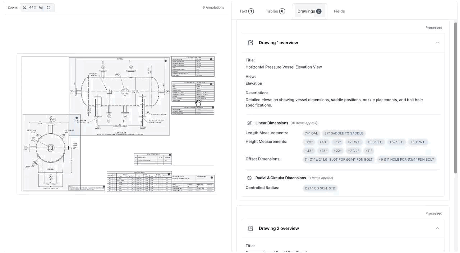Select the +11" height chip

pyautogui.click(x=369, y=151)
